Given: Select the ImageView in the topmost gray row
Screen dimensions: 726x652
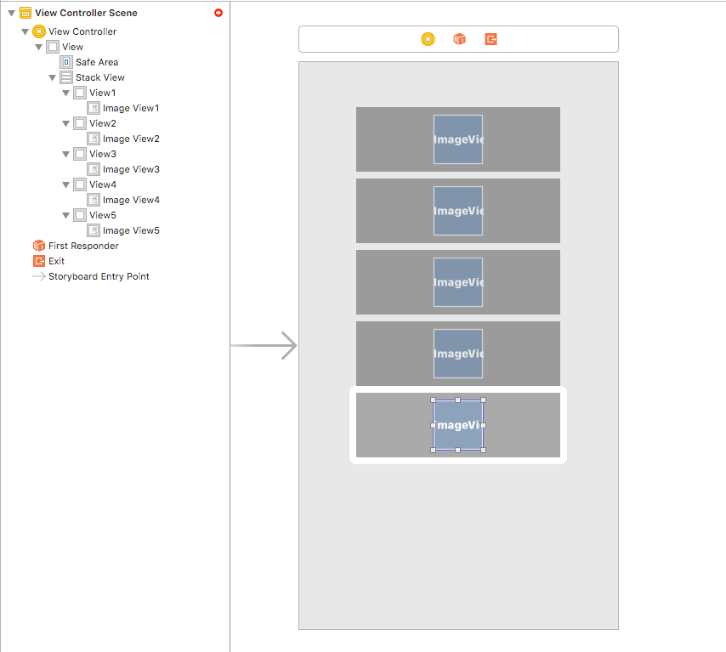Looking at the screenshot, I should [458, 139].
